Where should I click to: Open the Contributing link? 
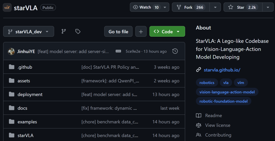218,135
